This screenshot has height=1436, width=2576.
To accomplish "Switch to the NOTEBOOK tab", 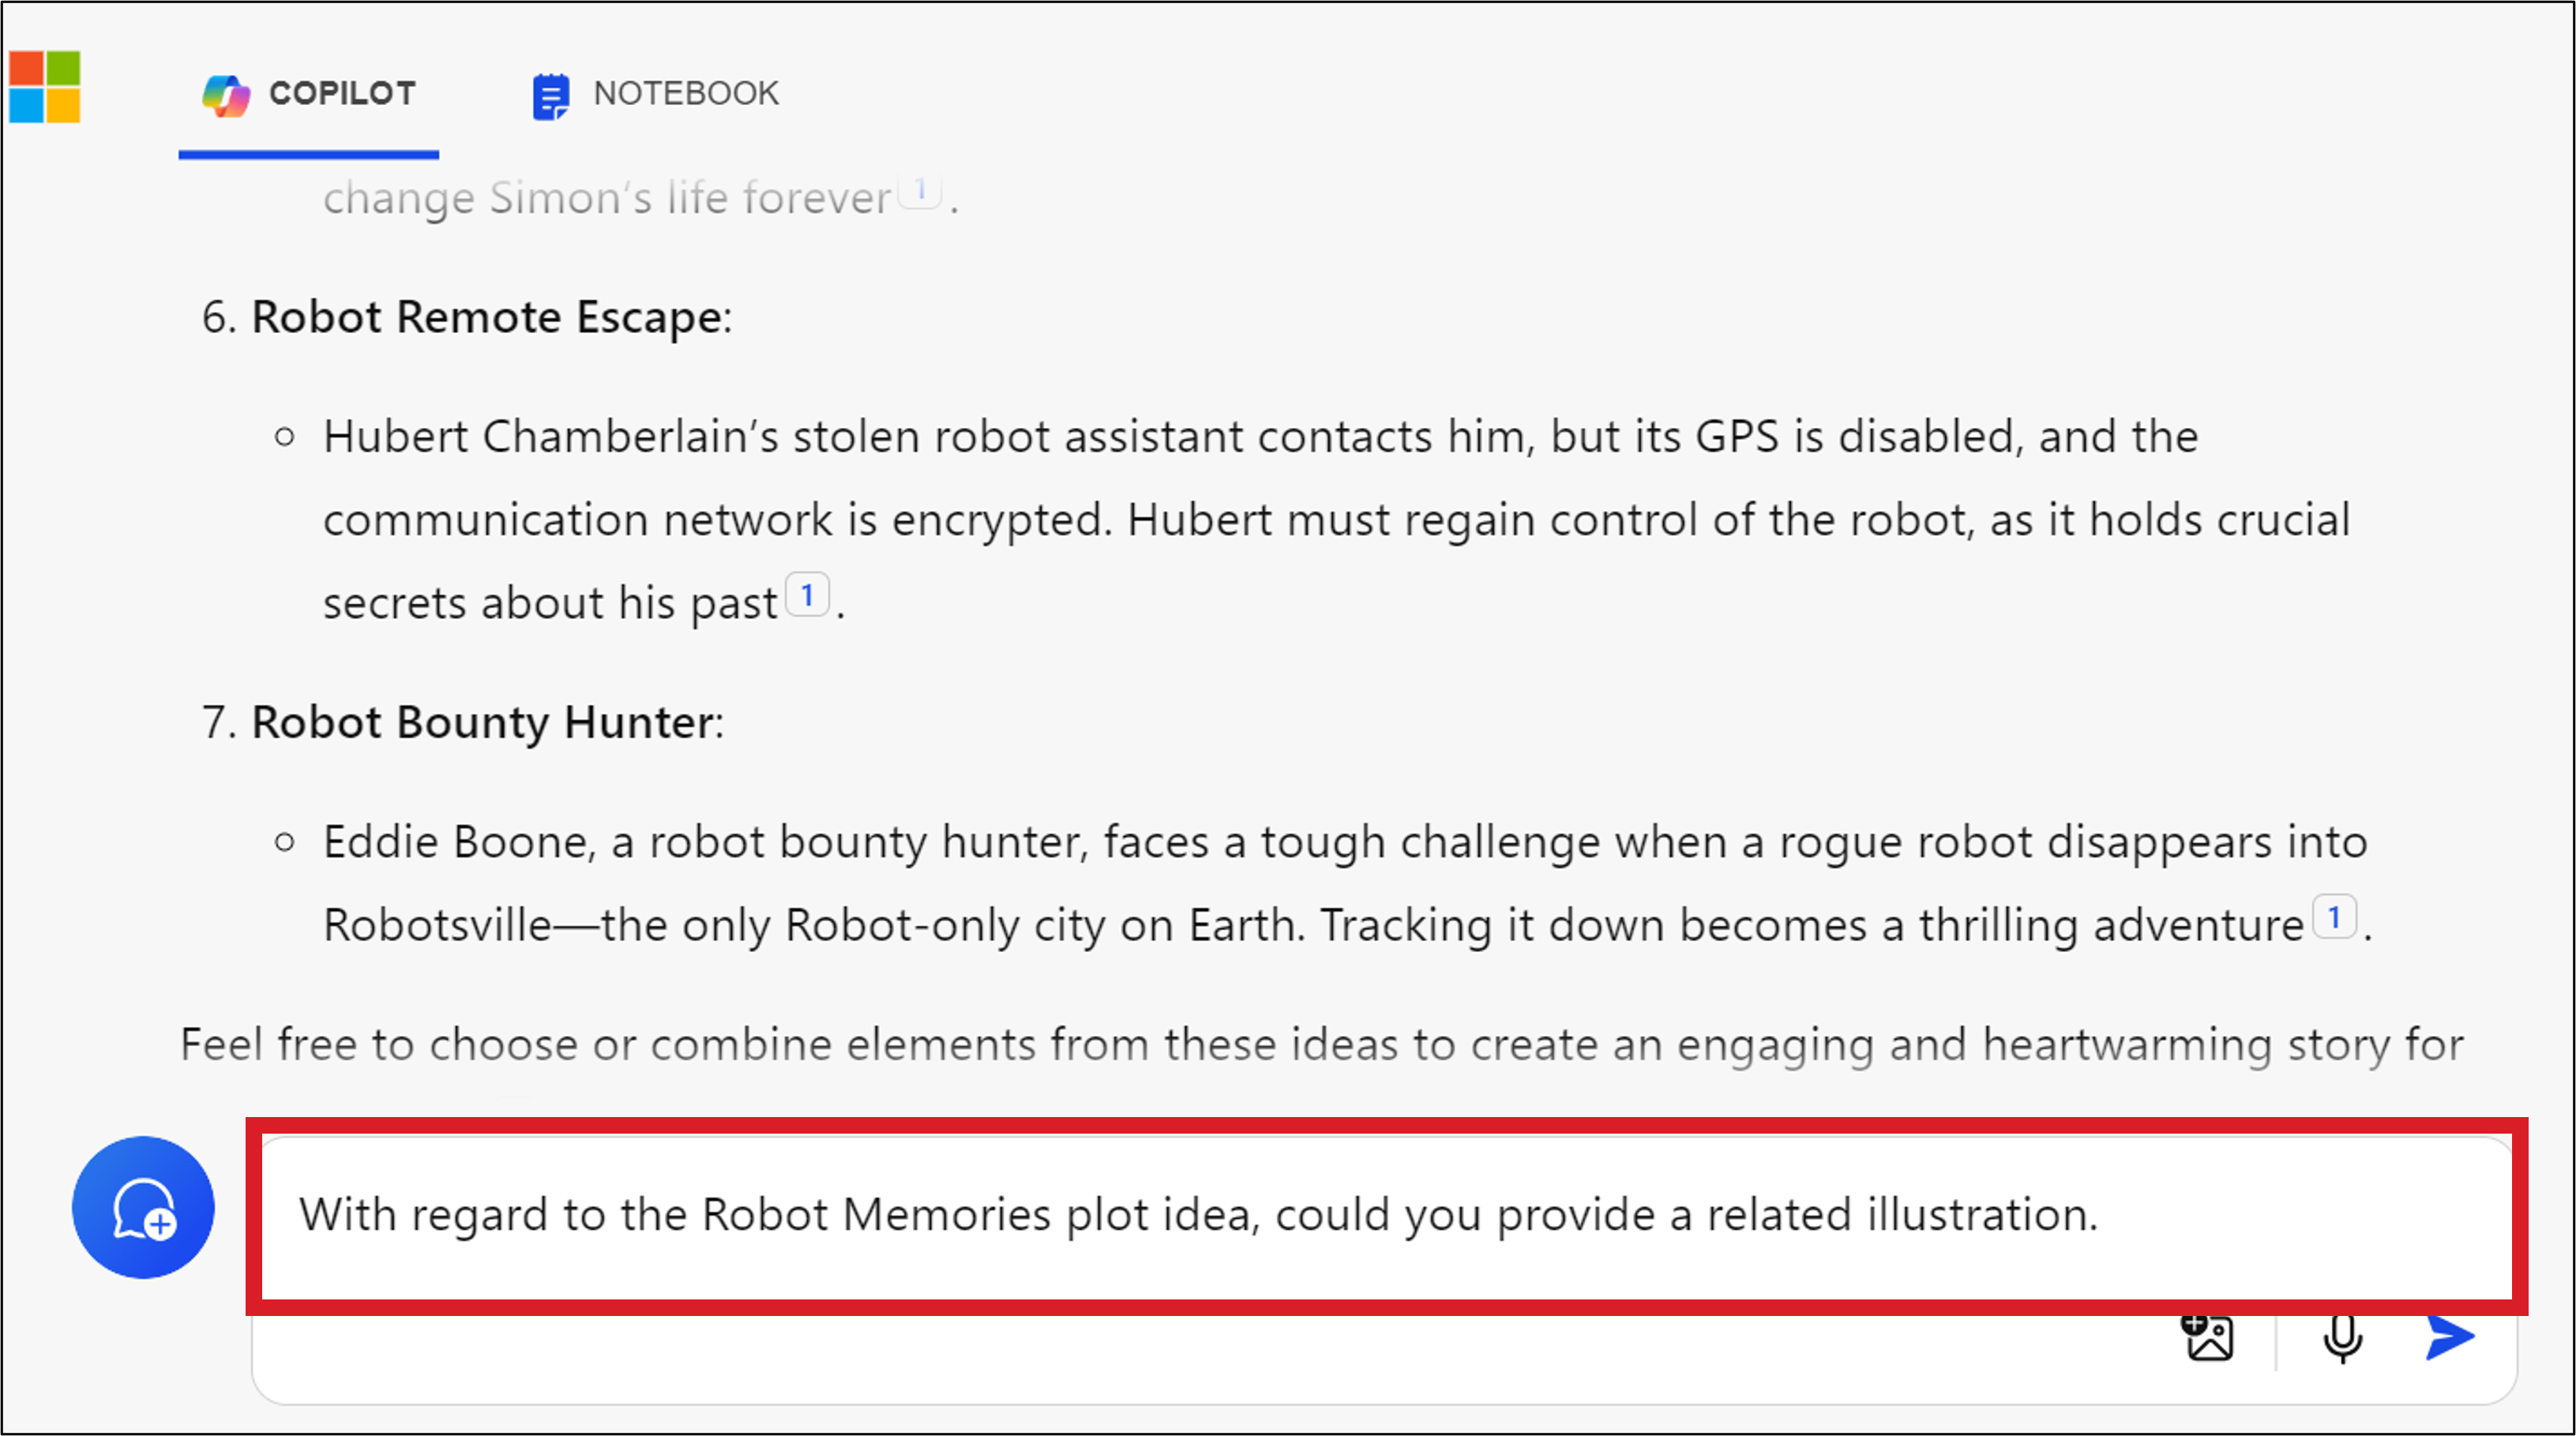I will point(685,94).
